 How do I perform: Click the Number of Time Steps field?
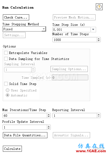pyautogui.click(x=75, y=40)
